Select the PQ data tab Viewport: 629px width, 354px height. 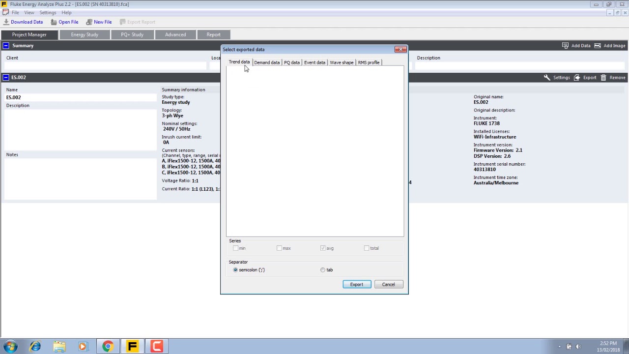(x=292, y=62)
